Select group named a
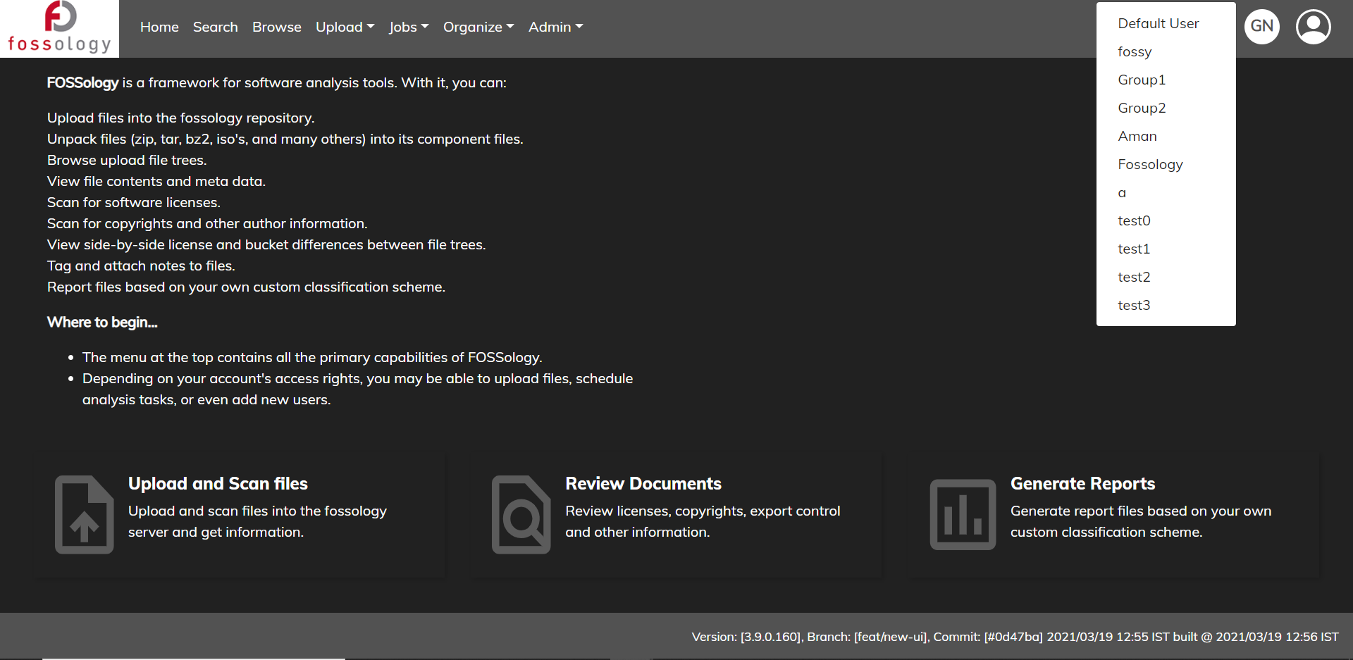1353x660 pixels. [x=1166, y=192]
